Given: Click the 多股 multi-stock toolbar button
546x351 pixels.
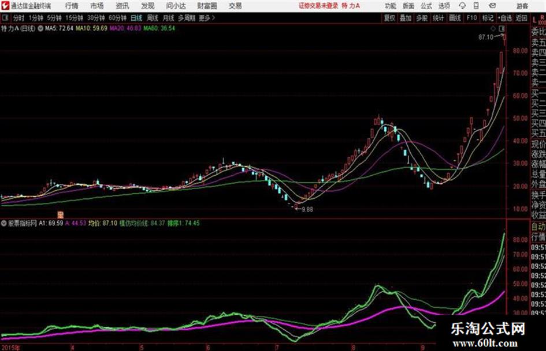Looking at the screenshot, I should click(x=422, y=18).
